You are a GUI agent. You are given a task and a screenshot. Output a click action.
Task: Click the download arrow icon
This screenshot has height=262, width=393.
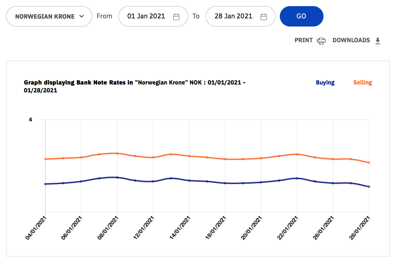tap(378, 41)
